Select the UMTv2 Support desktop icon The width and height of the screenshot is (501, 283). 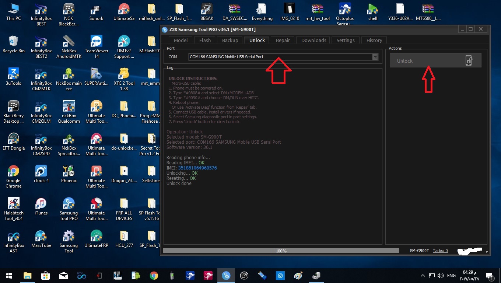tap(124, 47)
